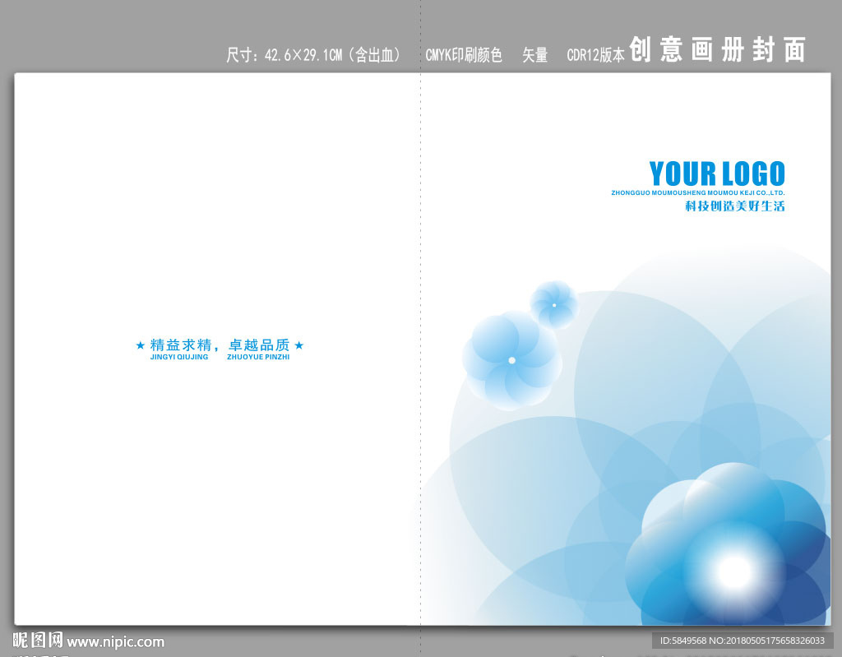Click the JINGYI QIUJING caption
Viewport: 842px width, 657px height.
[179, 357]
